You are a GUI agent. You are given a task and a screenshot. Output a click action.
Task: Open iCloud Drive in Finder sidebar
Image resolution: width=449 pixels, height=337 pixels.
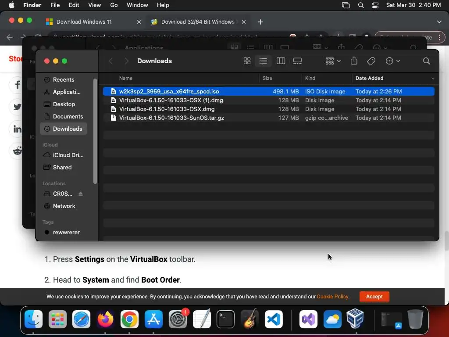(x=64, y=155)
